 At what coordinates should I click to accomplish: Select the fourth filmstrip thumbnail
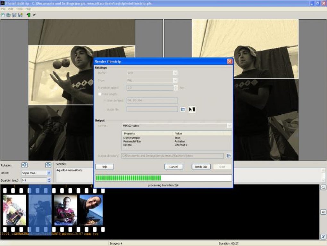tap(91, 210)
